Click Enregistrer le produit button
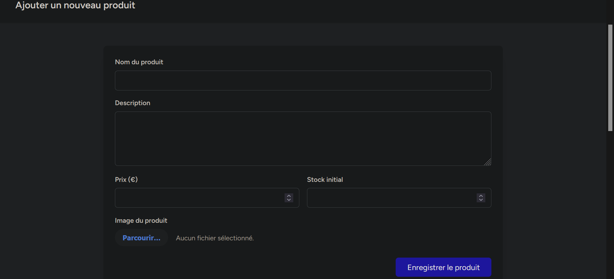This screenshot has width=614, height=279. tap(443, 267)
